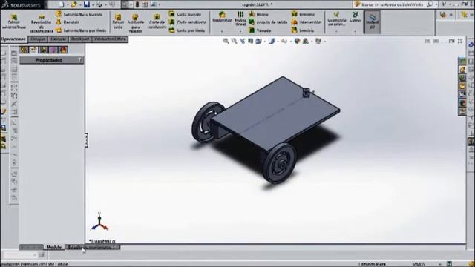Switch to the Calcular tab
Image resolution: width=475 pixels, height=267 pixels.
58,39
